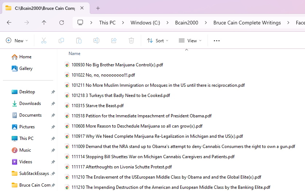Click the pin icon next to navigation pane This PC
The width and height of the screenshot is (305, 191).
click(53, 139)
